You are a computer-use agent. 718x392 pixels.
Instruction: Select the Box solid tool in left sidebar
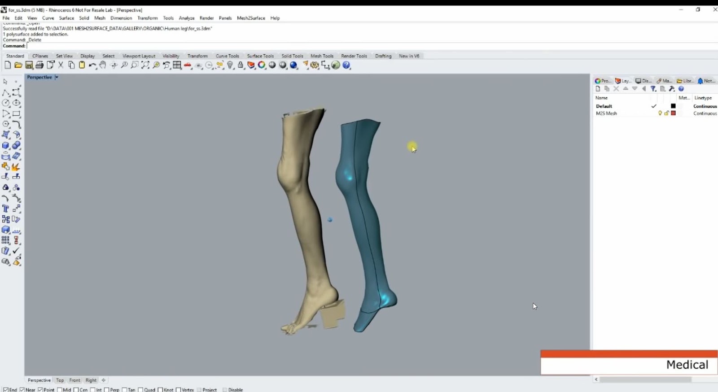pyautogui.click(x=6, y=145)
